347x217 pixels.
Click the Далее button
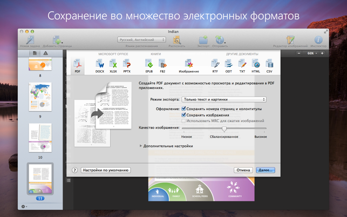265,170
